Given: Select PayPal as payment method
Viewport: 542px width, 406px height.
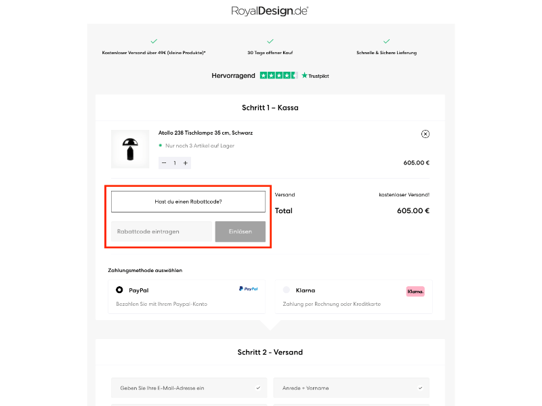Looking at the screenshot, I should [x=119, y=290].
